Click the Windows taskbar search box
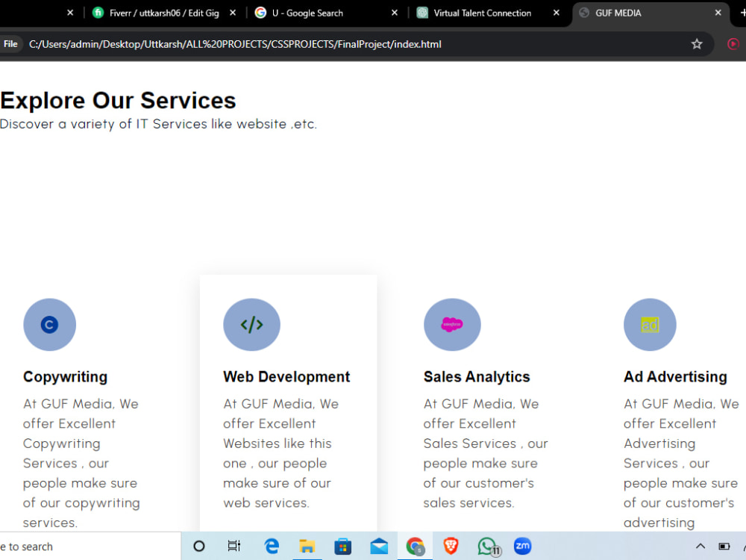 pyautogui.click(x=90, y=547)
